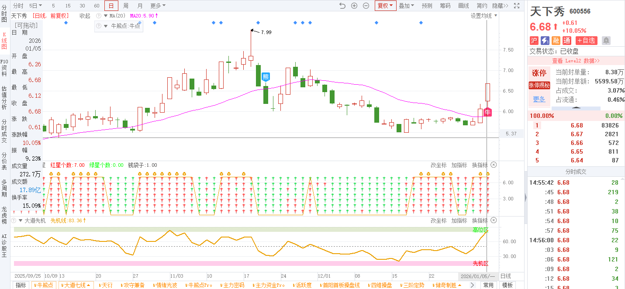Image resolution: width=625 pixels, height=289 pixels.
Task: Click the undo arrow icon in chart toolbar
Action: pyautogui.click(x=342, y=6)
